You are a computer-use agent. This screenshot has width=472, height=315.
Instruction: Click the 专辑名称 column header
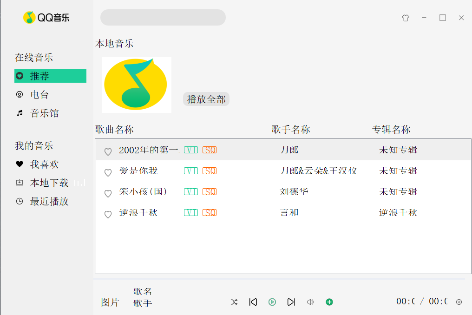point(391,130)
